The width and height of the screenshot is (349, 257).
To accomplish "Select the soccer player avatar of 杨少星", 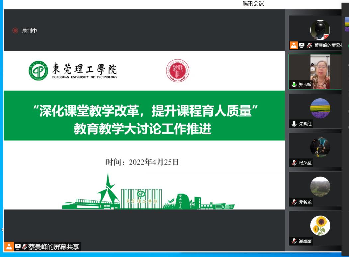I will 320,147.
